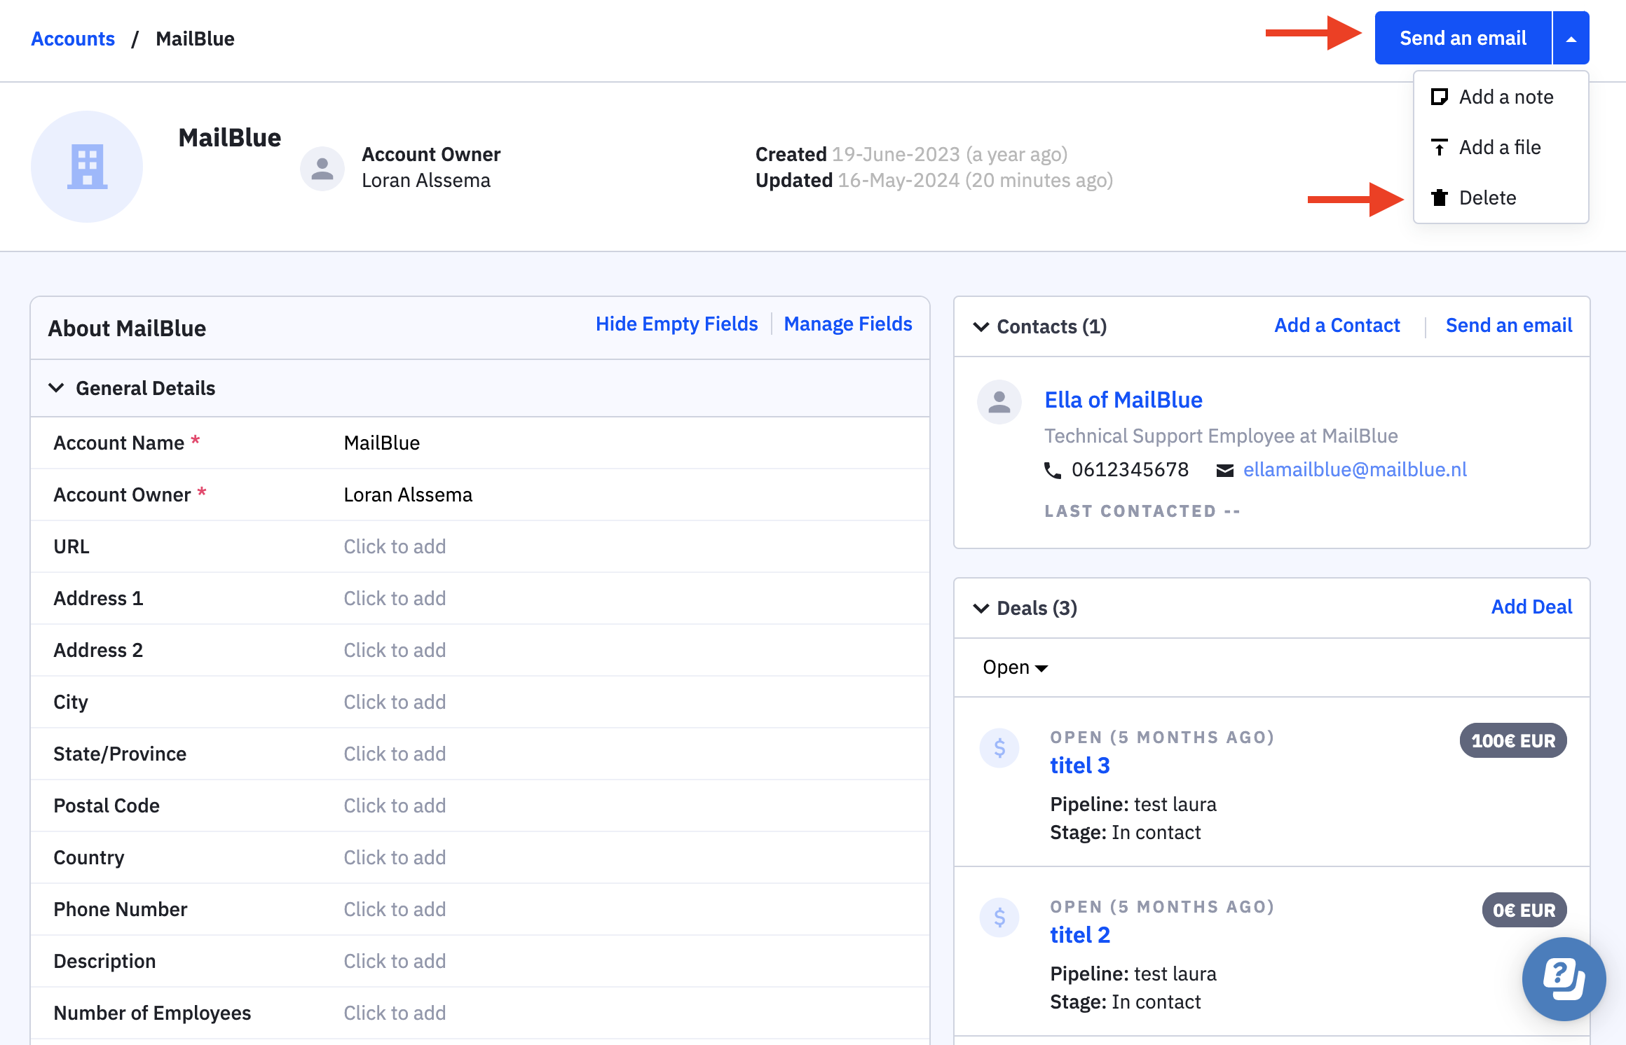Image resolution: width=1626 pixels, height=1045 pixels.
Task: Collapse the General Details section
Action: point(56,387)
